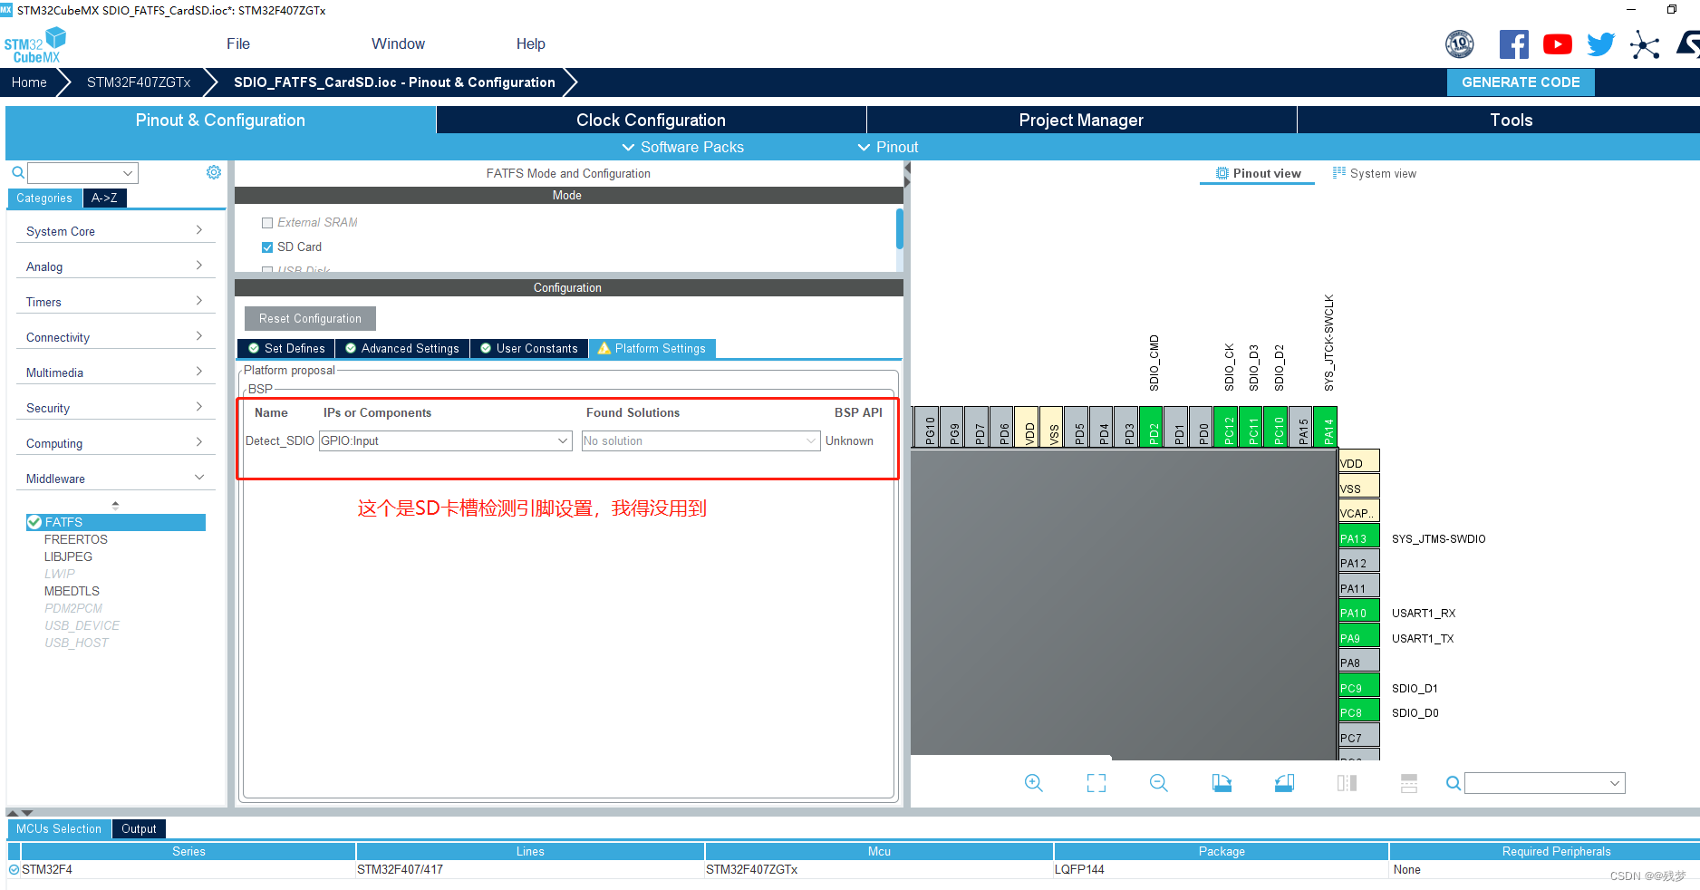Viewport: 1700px width, 890px height.
Task: Zoom out on the pinout view
Action: click(x=1159, y=783)
